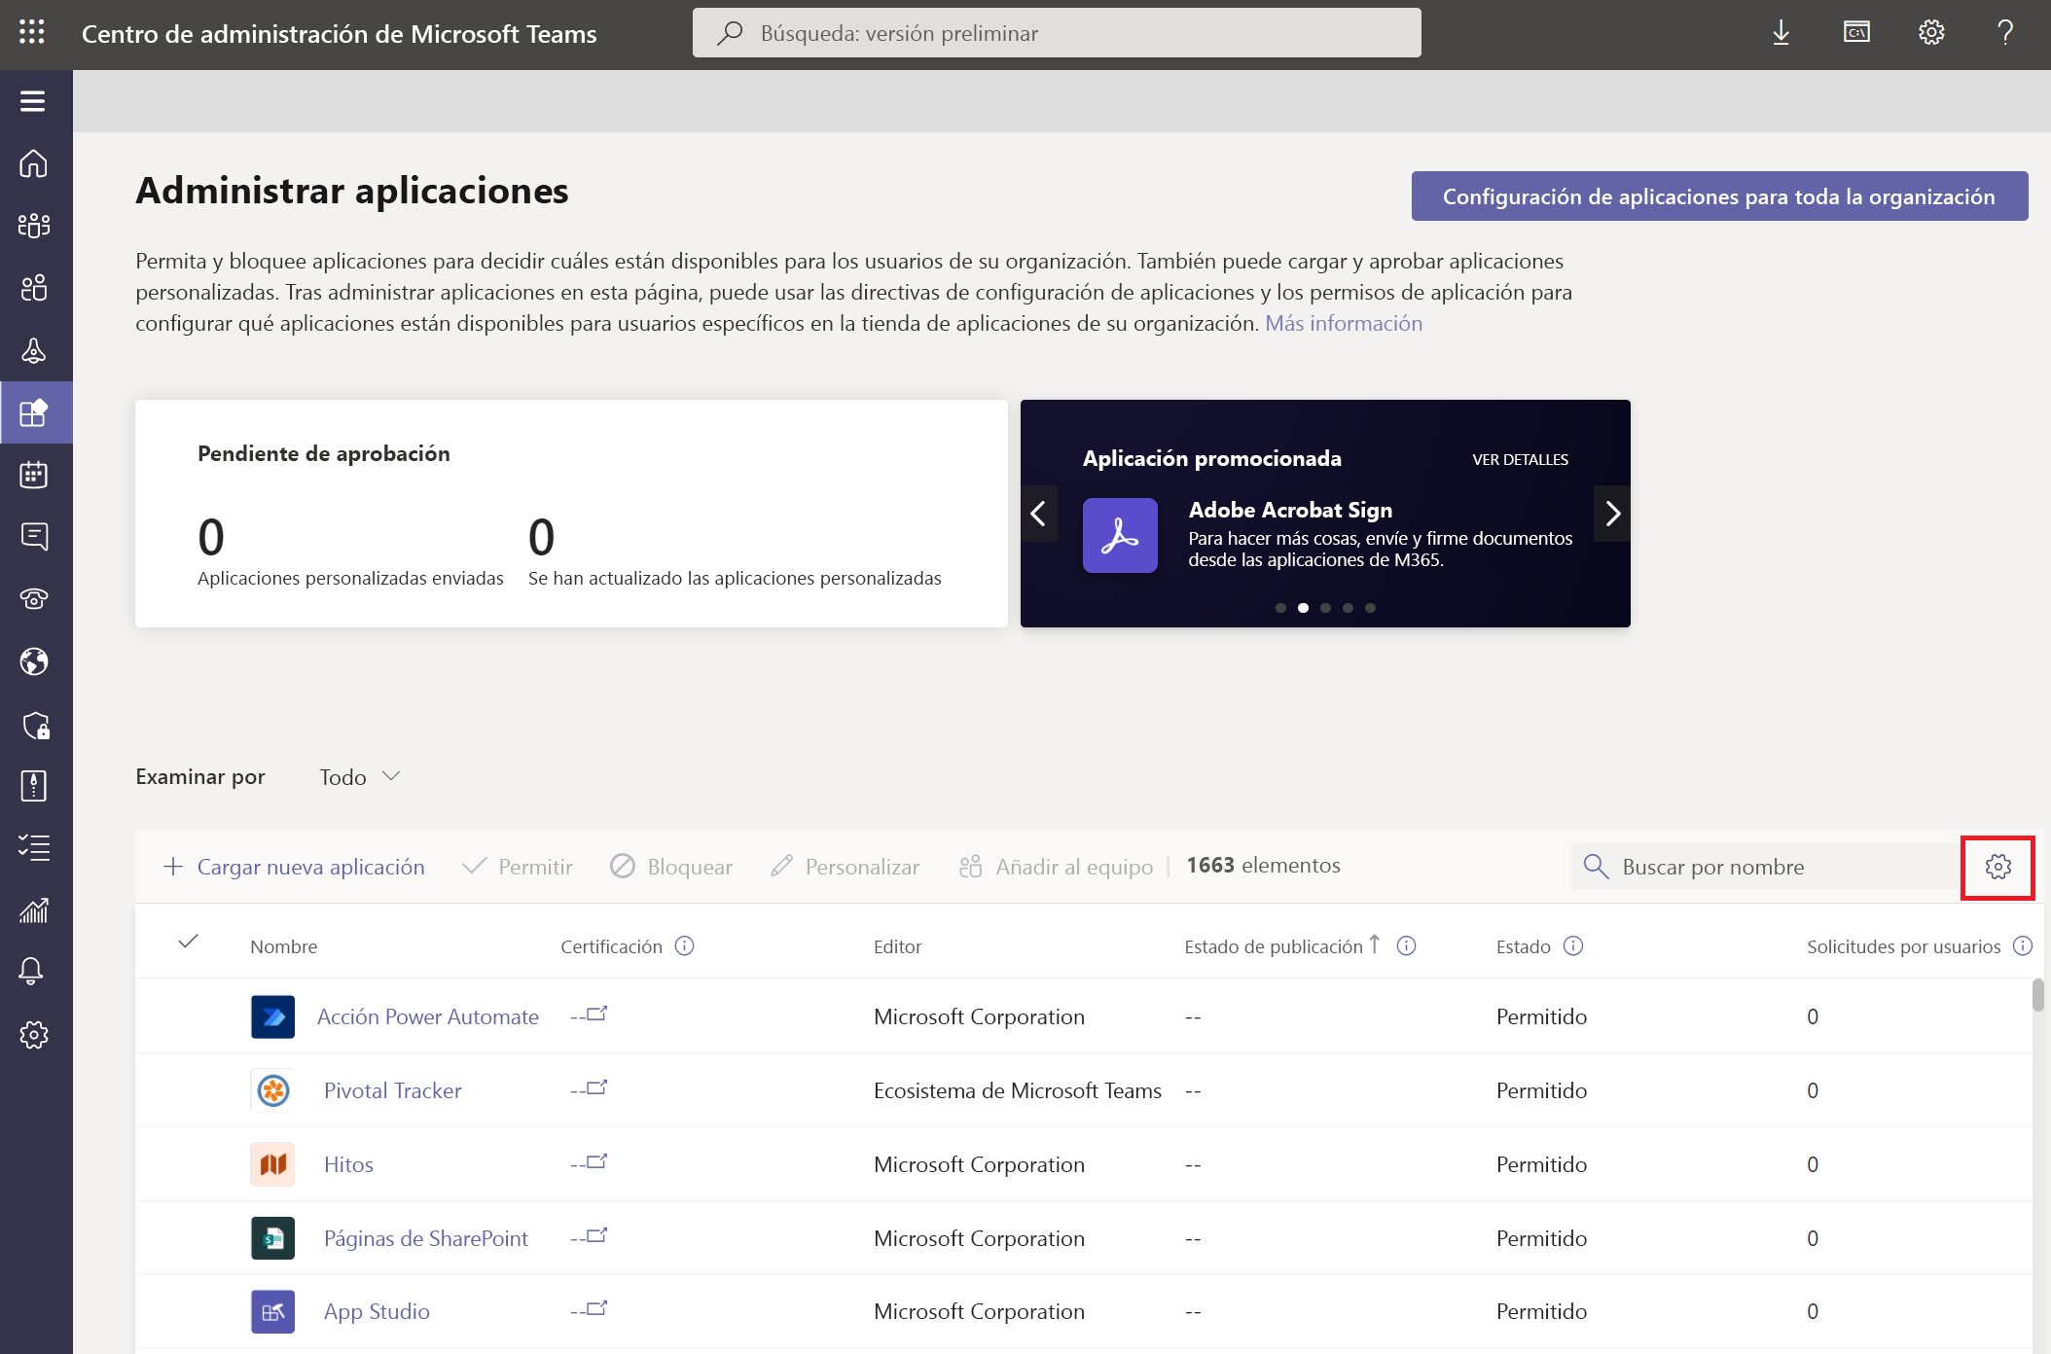Viewport: 2051px width, 1354px height.
Task: Click the Permitir toolbar action
Action: 518,867
